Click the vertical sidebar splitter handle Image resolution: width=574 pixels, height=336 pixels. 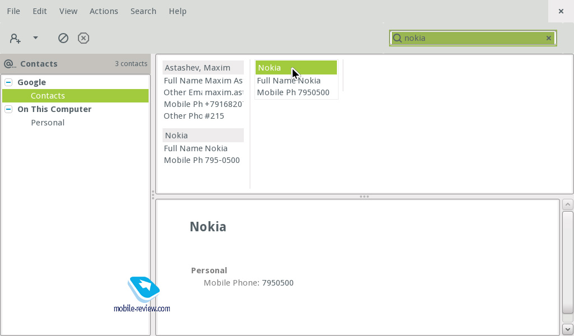(x=152, y=195)
